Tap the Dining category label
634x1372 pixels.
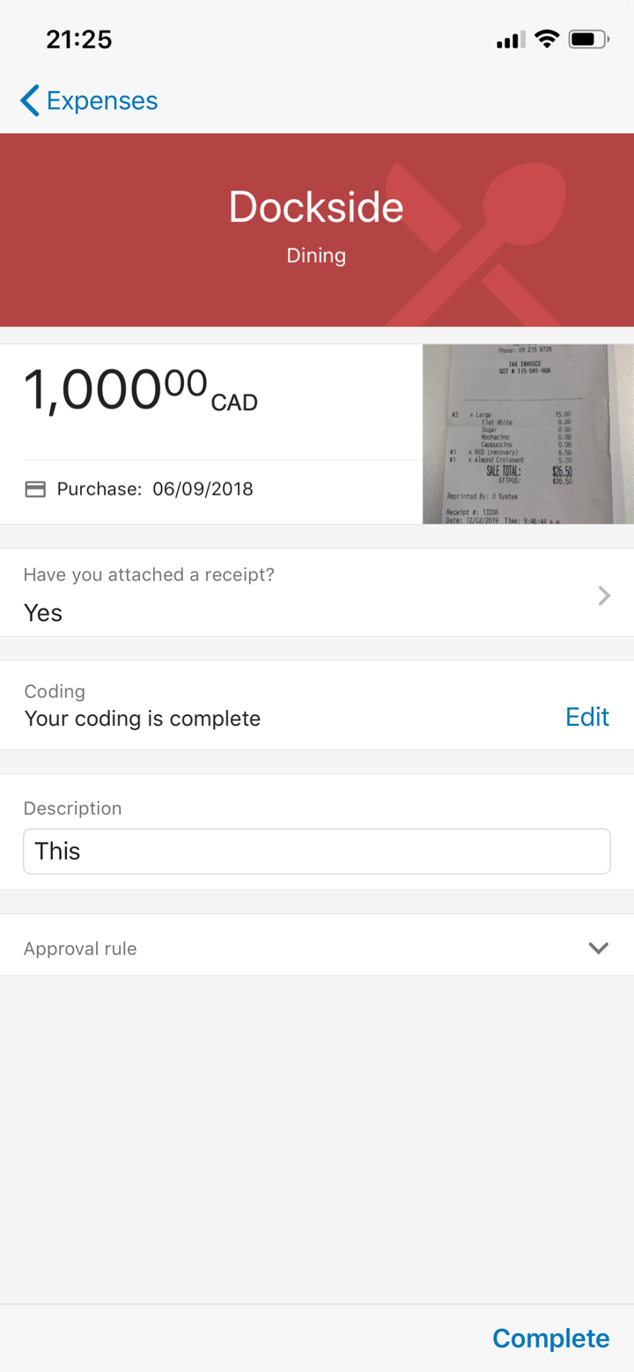pyautogui.click(x=316, y=256)
